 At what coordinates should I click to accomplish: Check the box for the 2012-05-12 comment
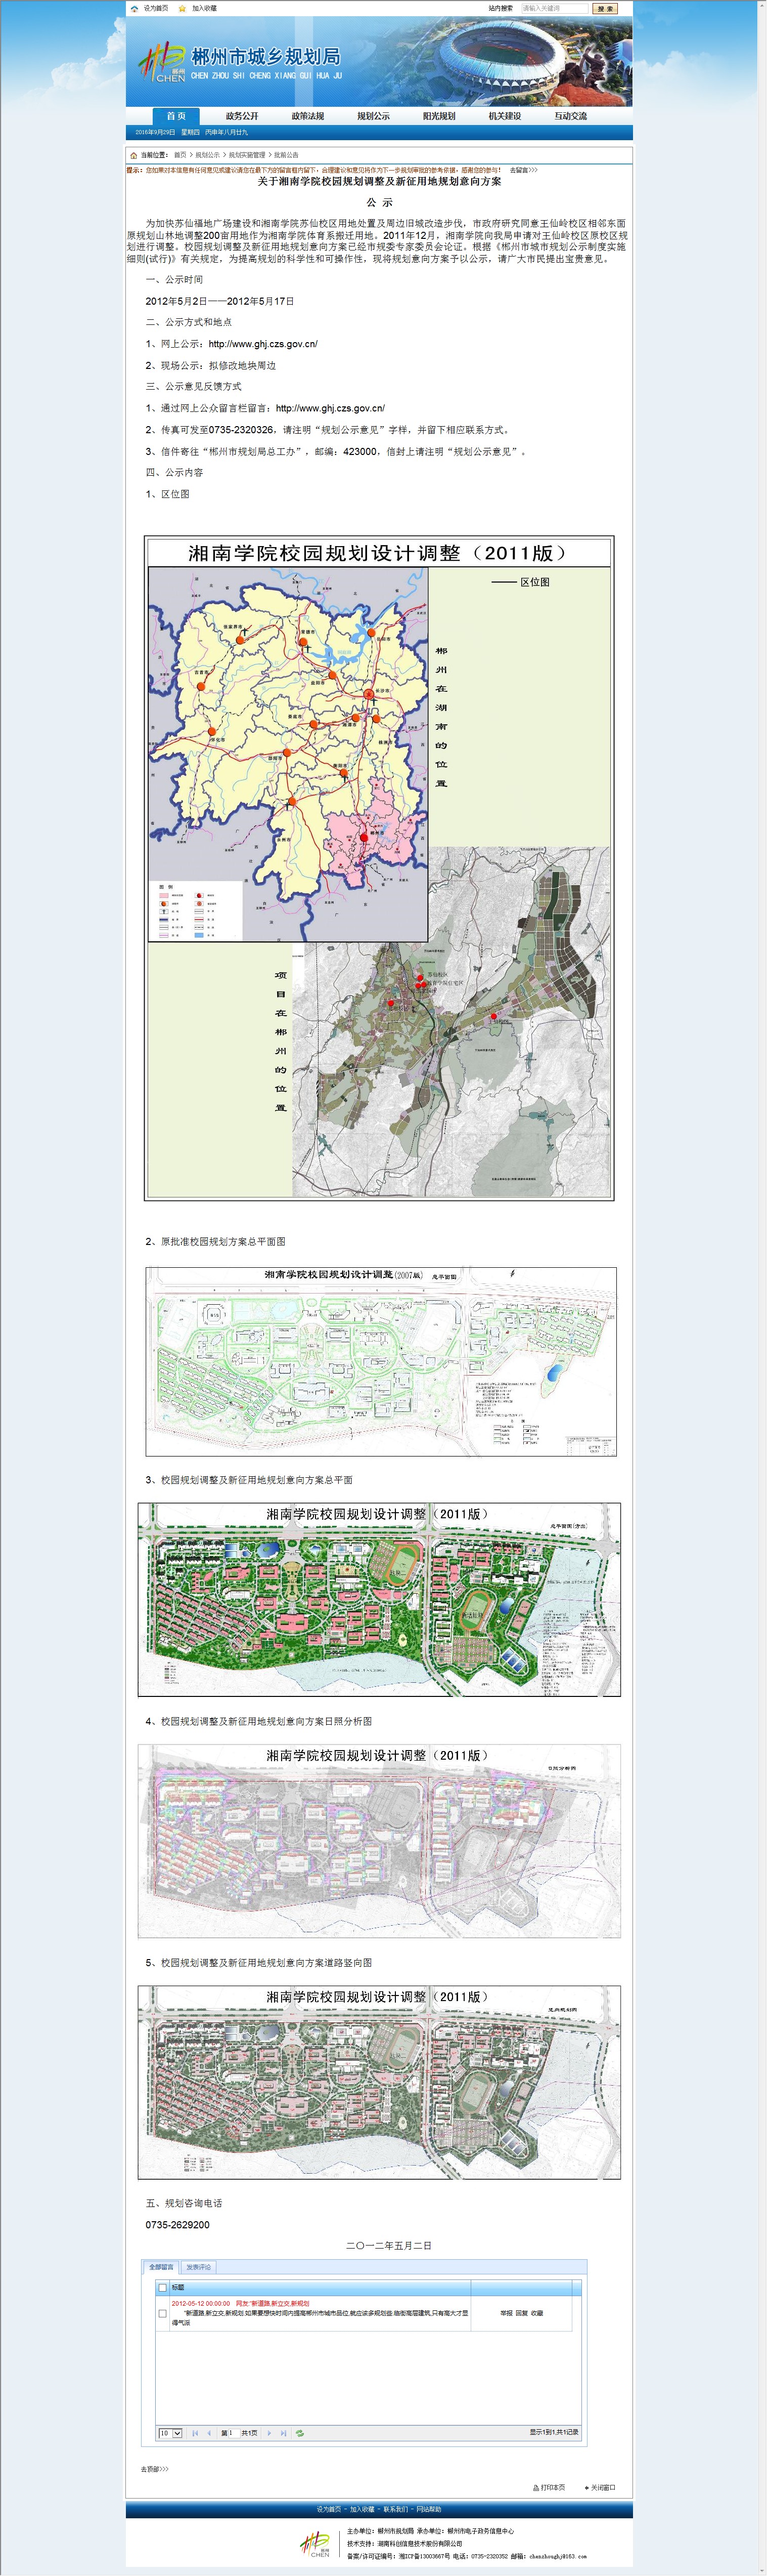(x=163, y=2313)
